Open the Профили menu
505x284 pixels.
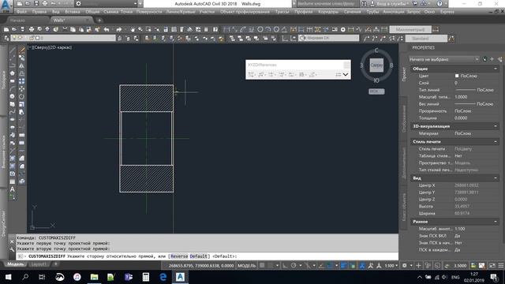(303, 12)
